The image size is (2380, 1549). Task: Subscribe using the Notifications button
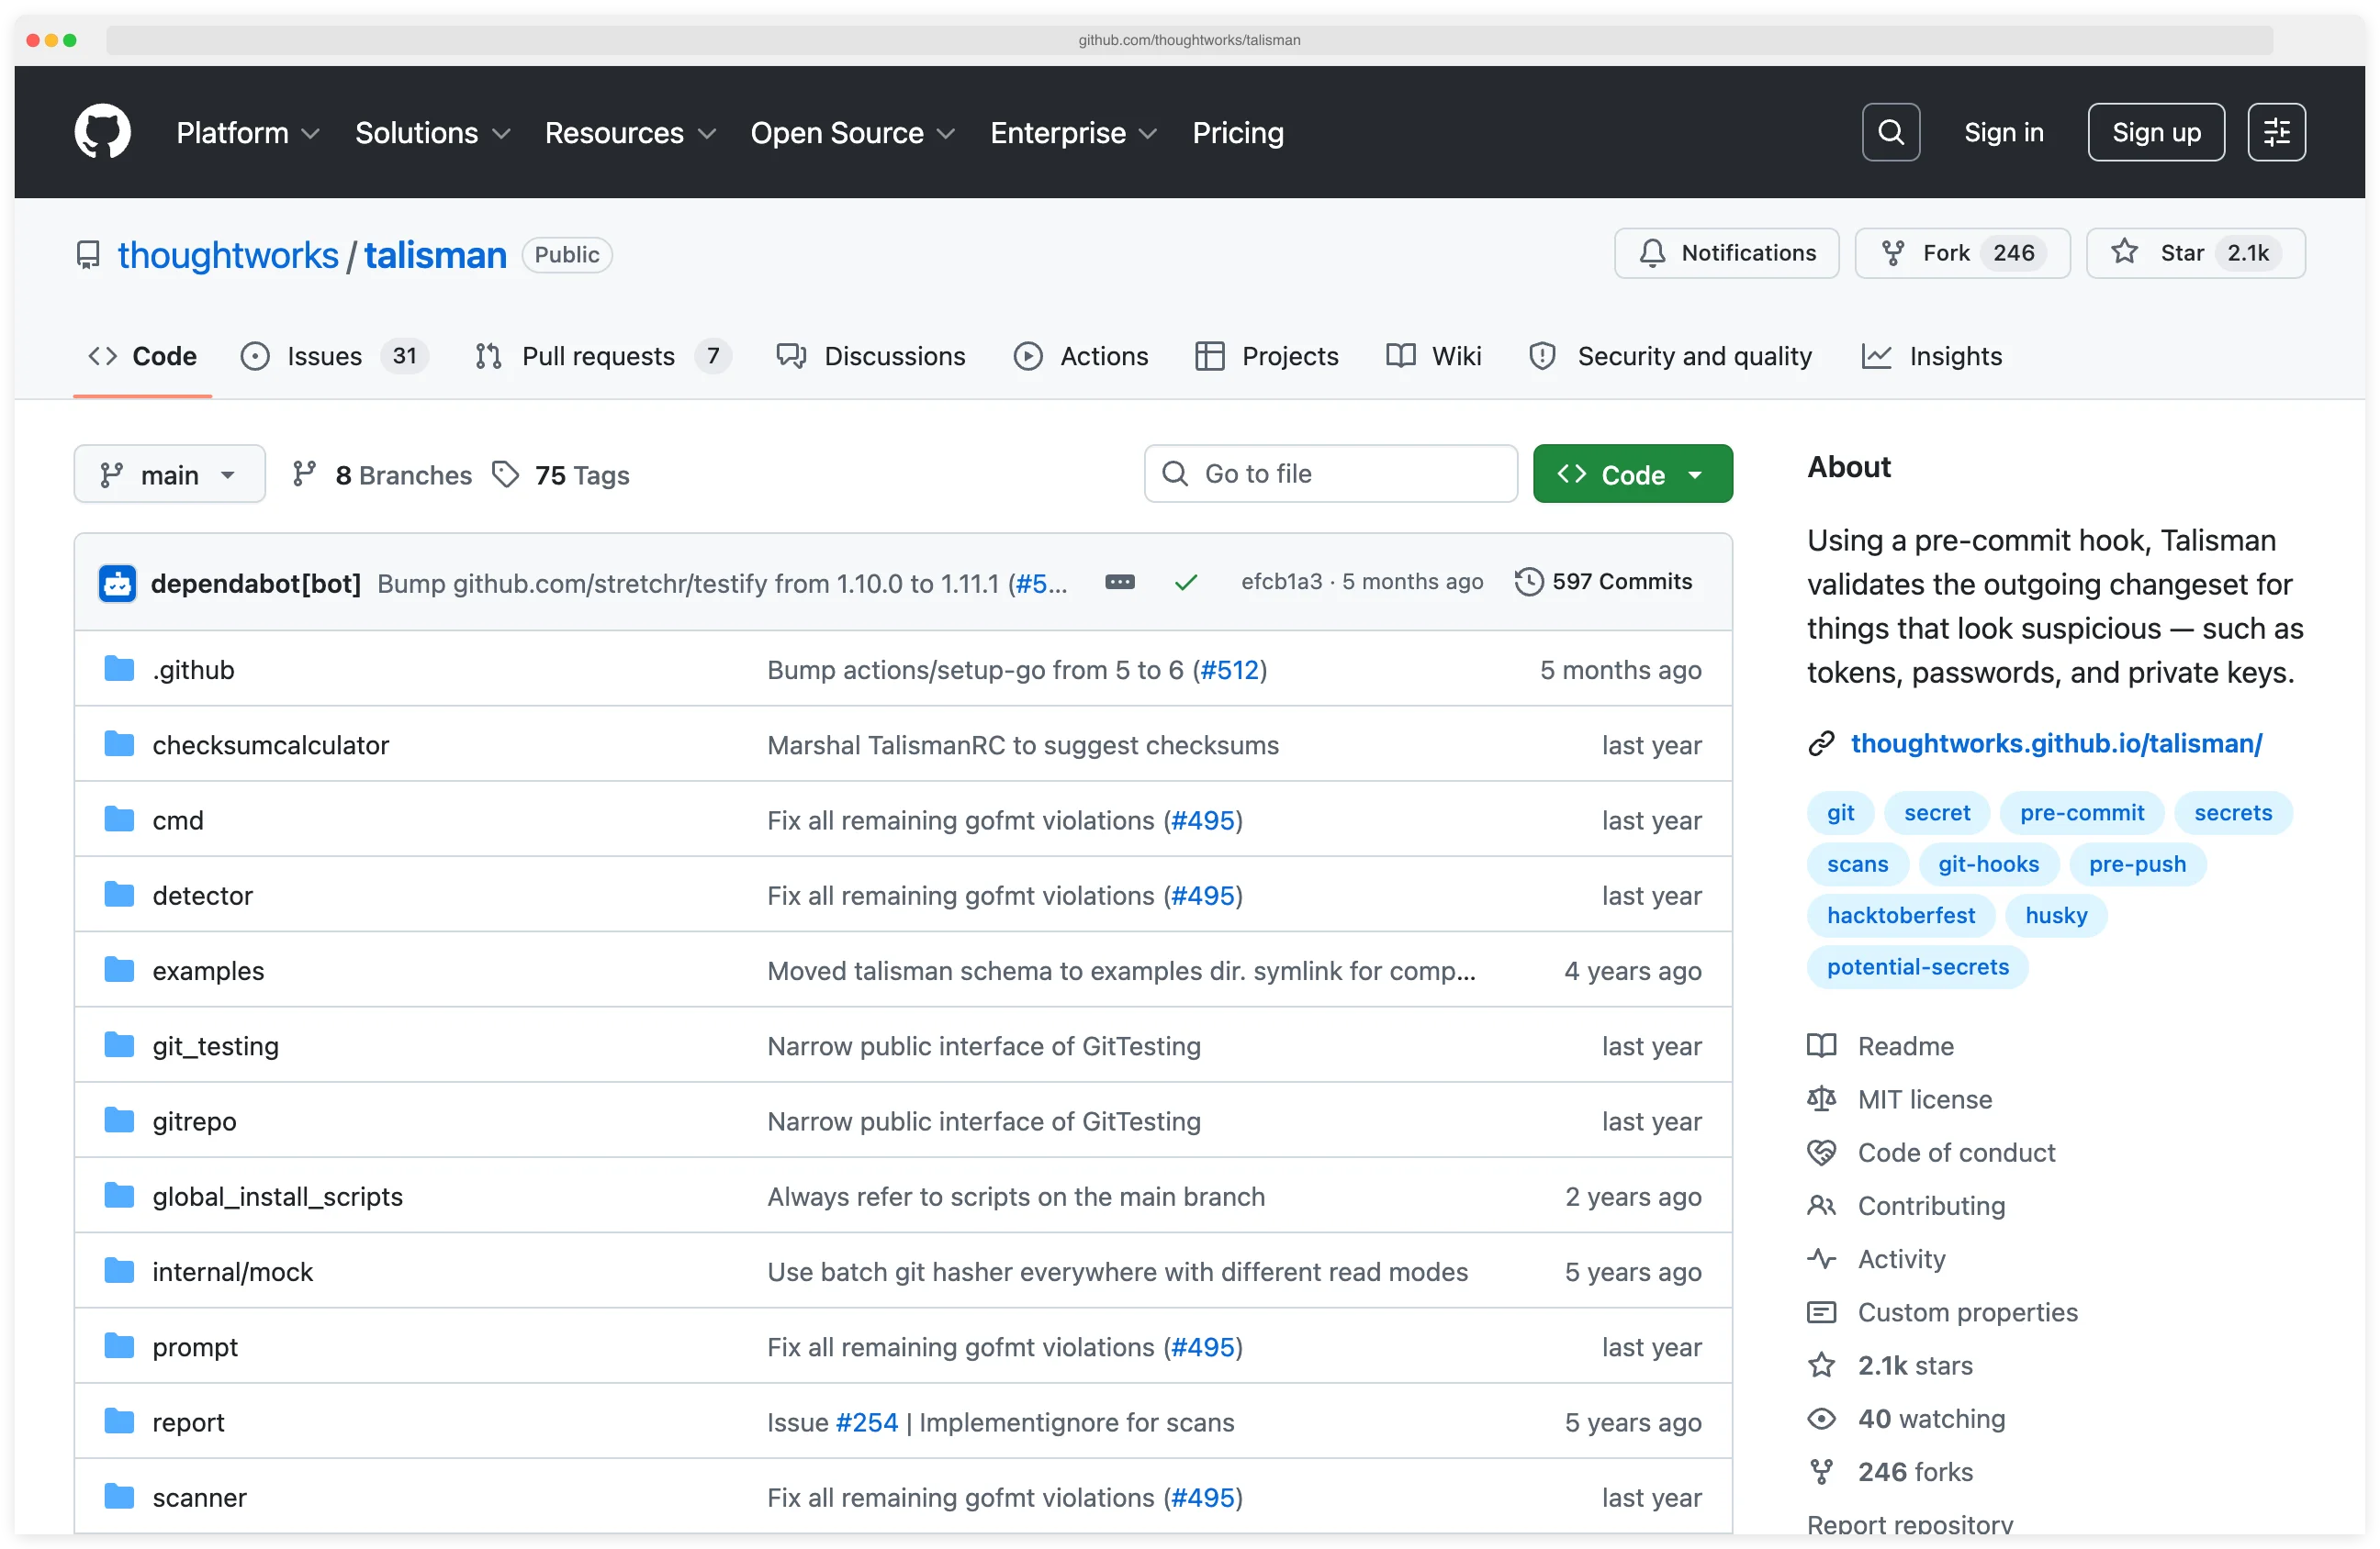point(1726,253)
